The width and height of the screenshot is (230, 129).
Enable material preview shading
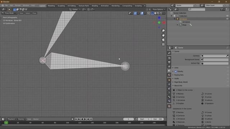tap(158, 13)
